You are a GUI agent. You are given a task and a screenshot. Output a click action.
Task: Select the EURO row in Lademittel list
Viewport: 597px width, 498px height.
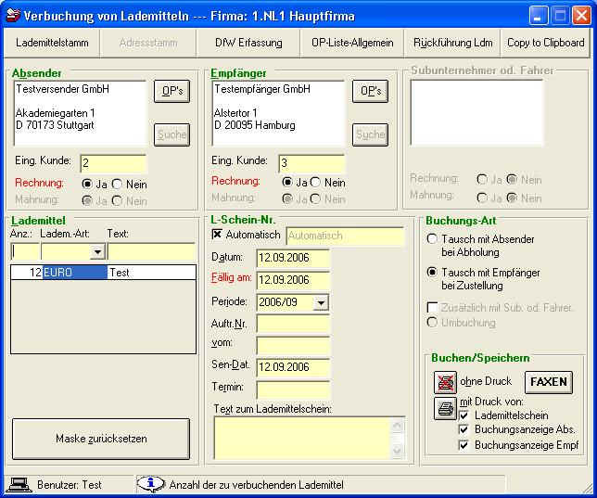pos(74,273)
